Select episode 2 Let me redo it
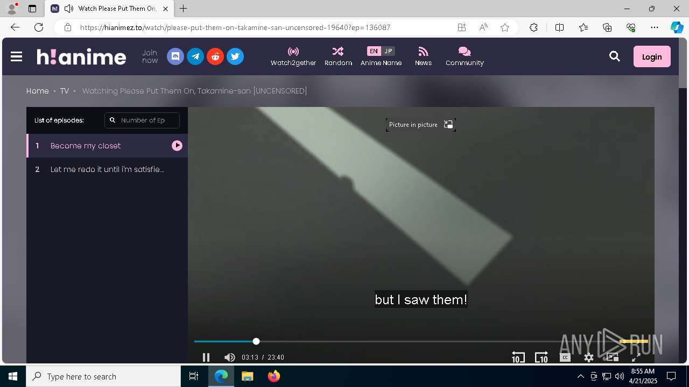689x387 pixels. (x=107, y=169)
